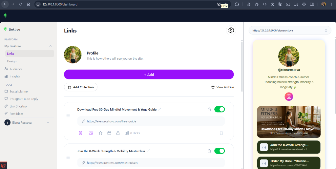Screen dimensions: 336x169
Task: Click browser back arrow
Action: point(5,4)
